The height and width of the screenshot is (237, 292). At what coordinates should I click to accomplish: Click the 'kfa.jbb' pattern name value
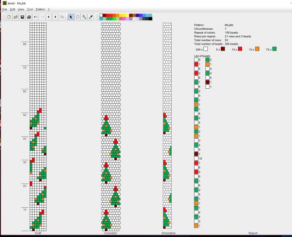[229, 25]
